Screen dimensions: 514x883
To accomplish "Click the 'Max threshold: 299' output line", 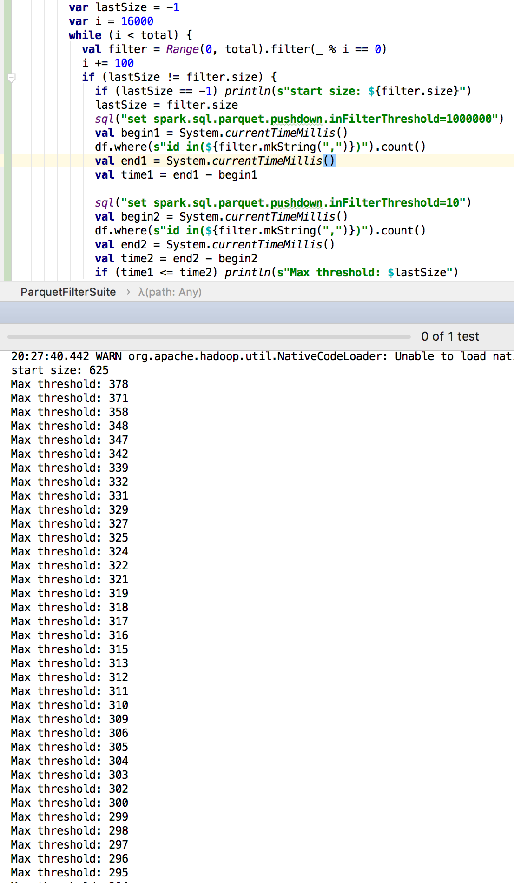I will point(70,817).
